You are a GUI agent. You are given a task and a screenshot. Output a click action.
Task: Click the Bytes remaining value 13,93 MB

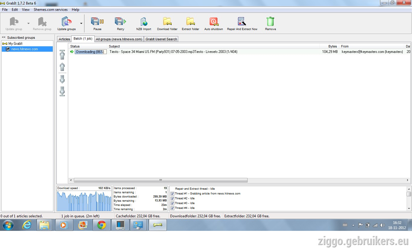point(161,201)
